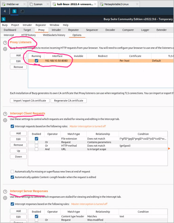Click the Burp Suite logo in title bar
The width and height of the screenshot is (174, 223).
[3, 19]
